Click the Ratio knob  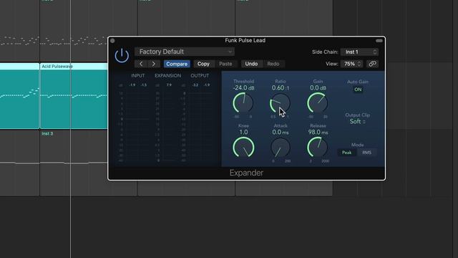coord(280,103)
